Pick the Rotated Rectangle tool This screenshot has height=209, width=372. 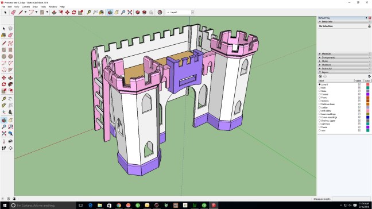pos(10,50)
